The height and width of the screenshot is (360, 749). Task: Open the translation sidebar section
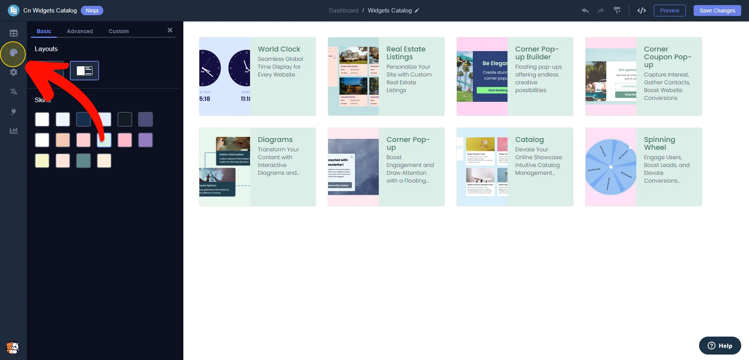pos(14,92)
